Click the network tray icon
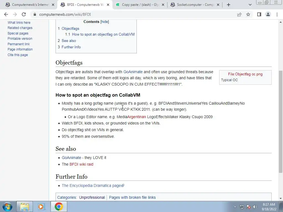 242,207
